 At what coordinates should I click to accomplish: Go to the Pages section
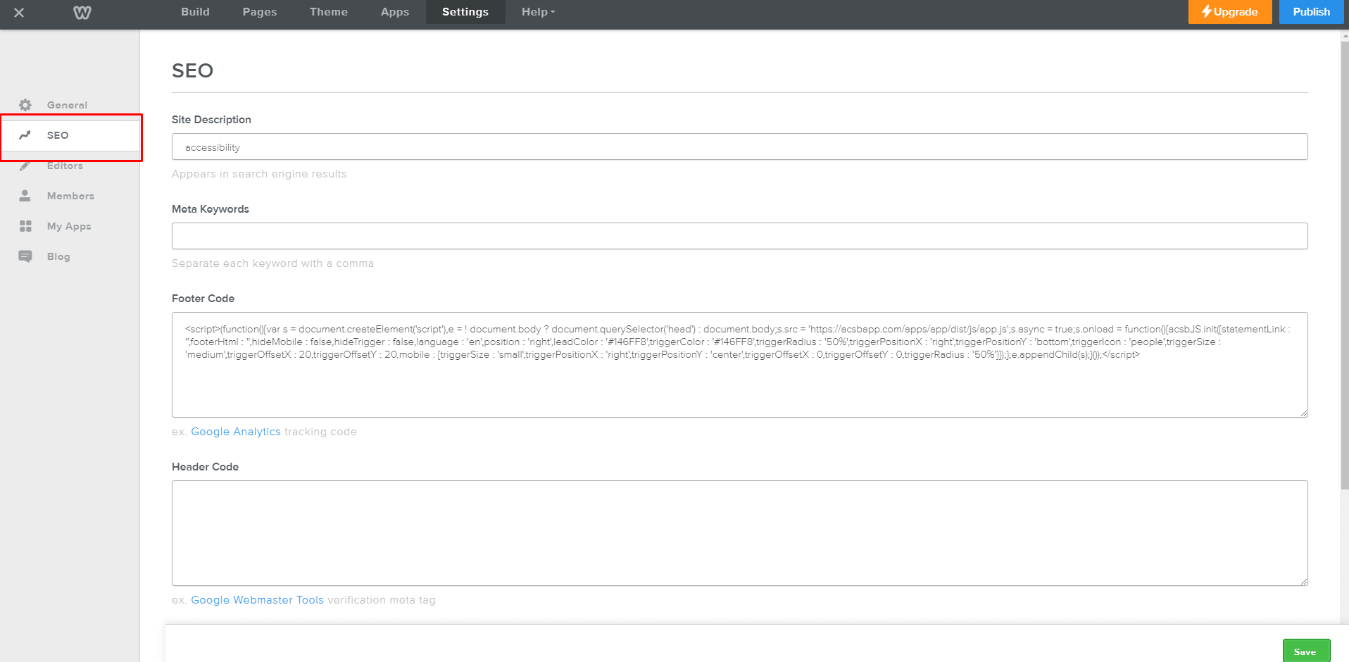point(259,12)
